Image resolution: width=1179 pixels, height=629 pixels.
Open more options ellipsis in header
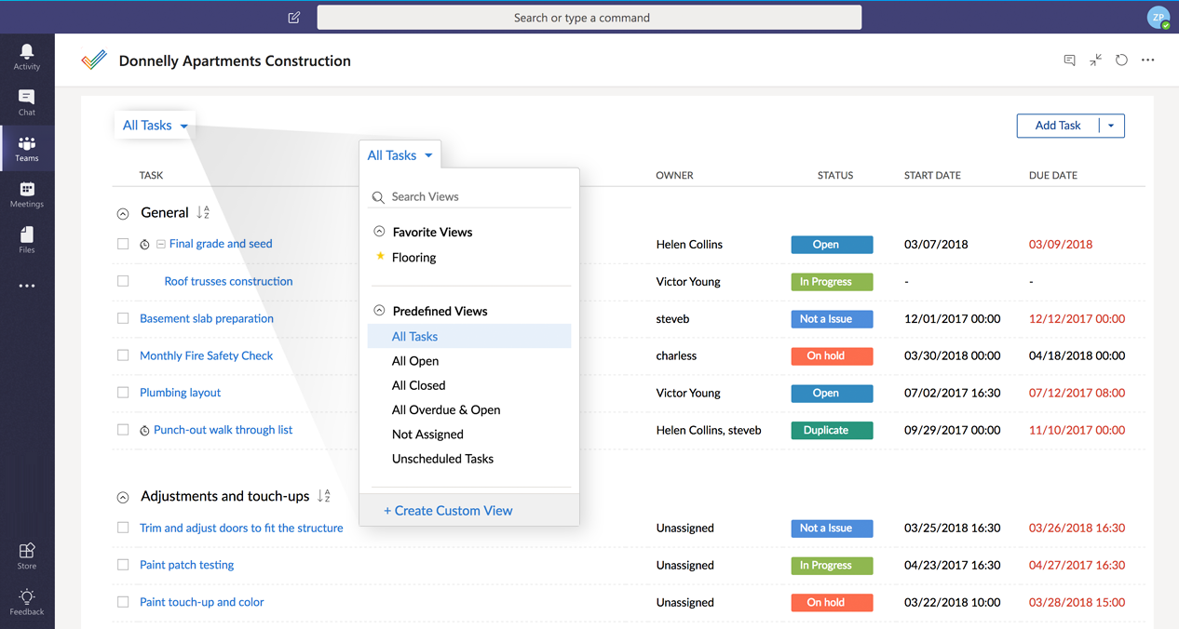1148,60
